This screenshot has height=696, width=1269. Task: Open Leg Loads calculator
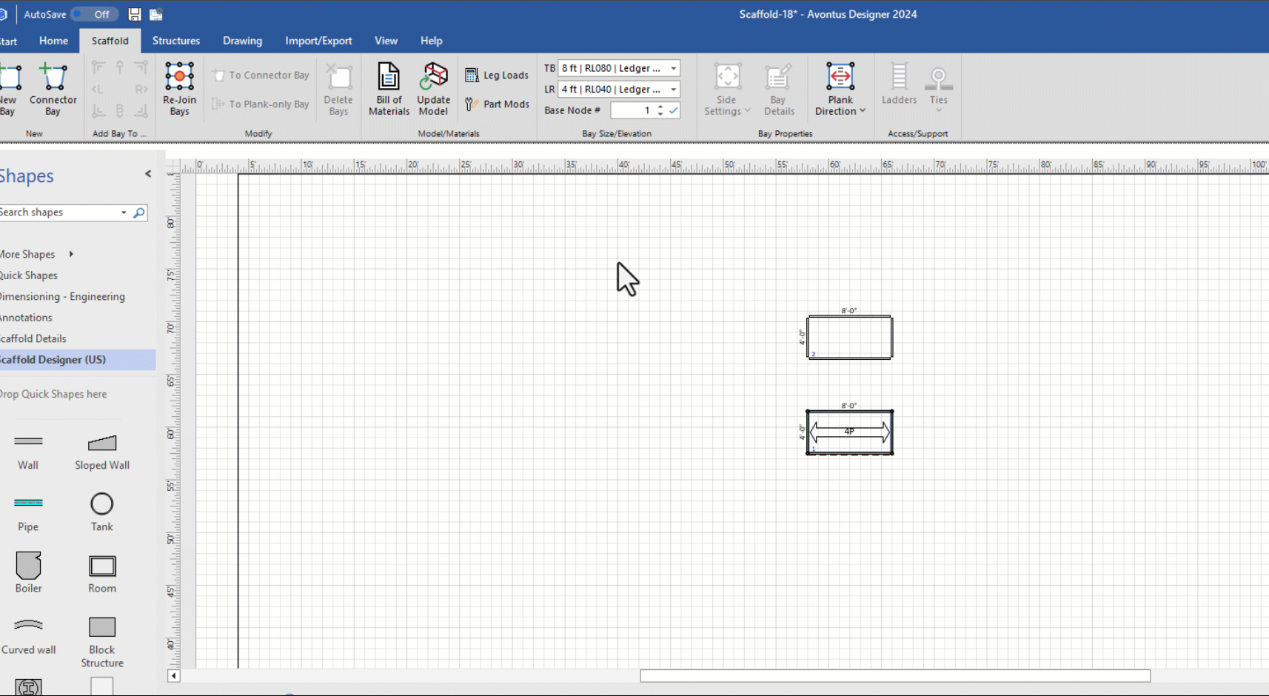(x=497, y=76)
